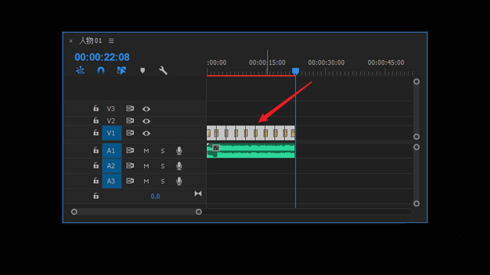The width and height of the screenshot is (490, 275).
Task: Solo the A2 audio track
Action: [x=162, y=166]
